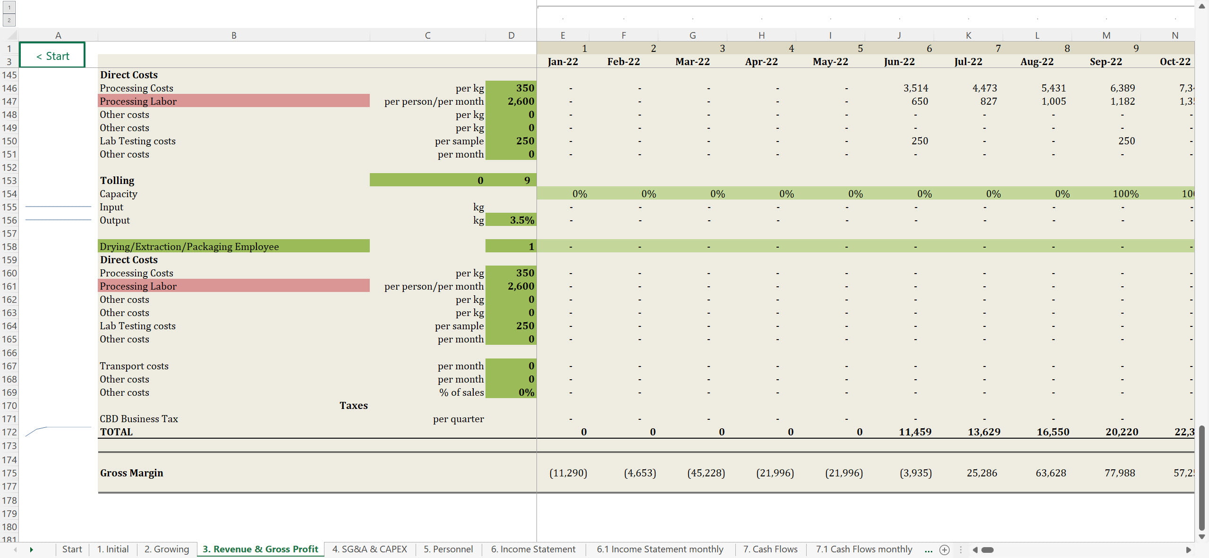Click horizontal scrollbar right arrow
The width and height of the screenshot is (1209, 558).
1188,550
